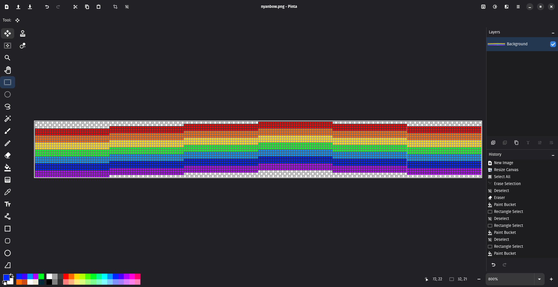This screenshot has width=558, height=287.
Task: Zoom in with the plus button
Action: tap(551, 279)
